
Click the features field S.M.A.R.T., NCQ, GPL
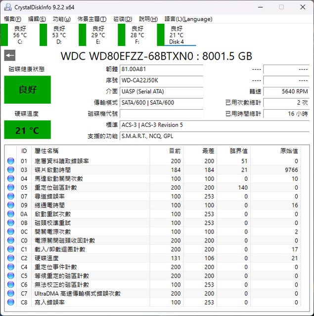215,136
